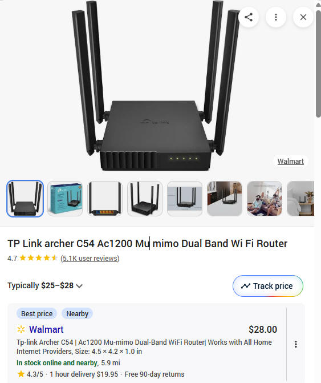Click the star rating icons beside 4.7

coord(39,258)
